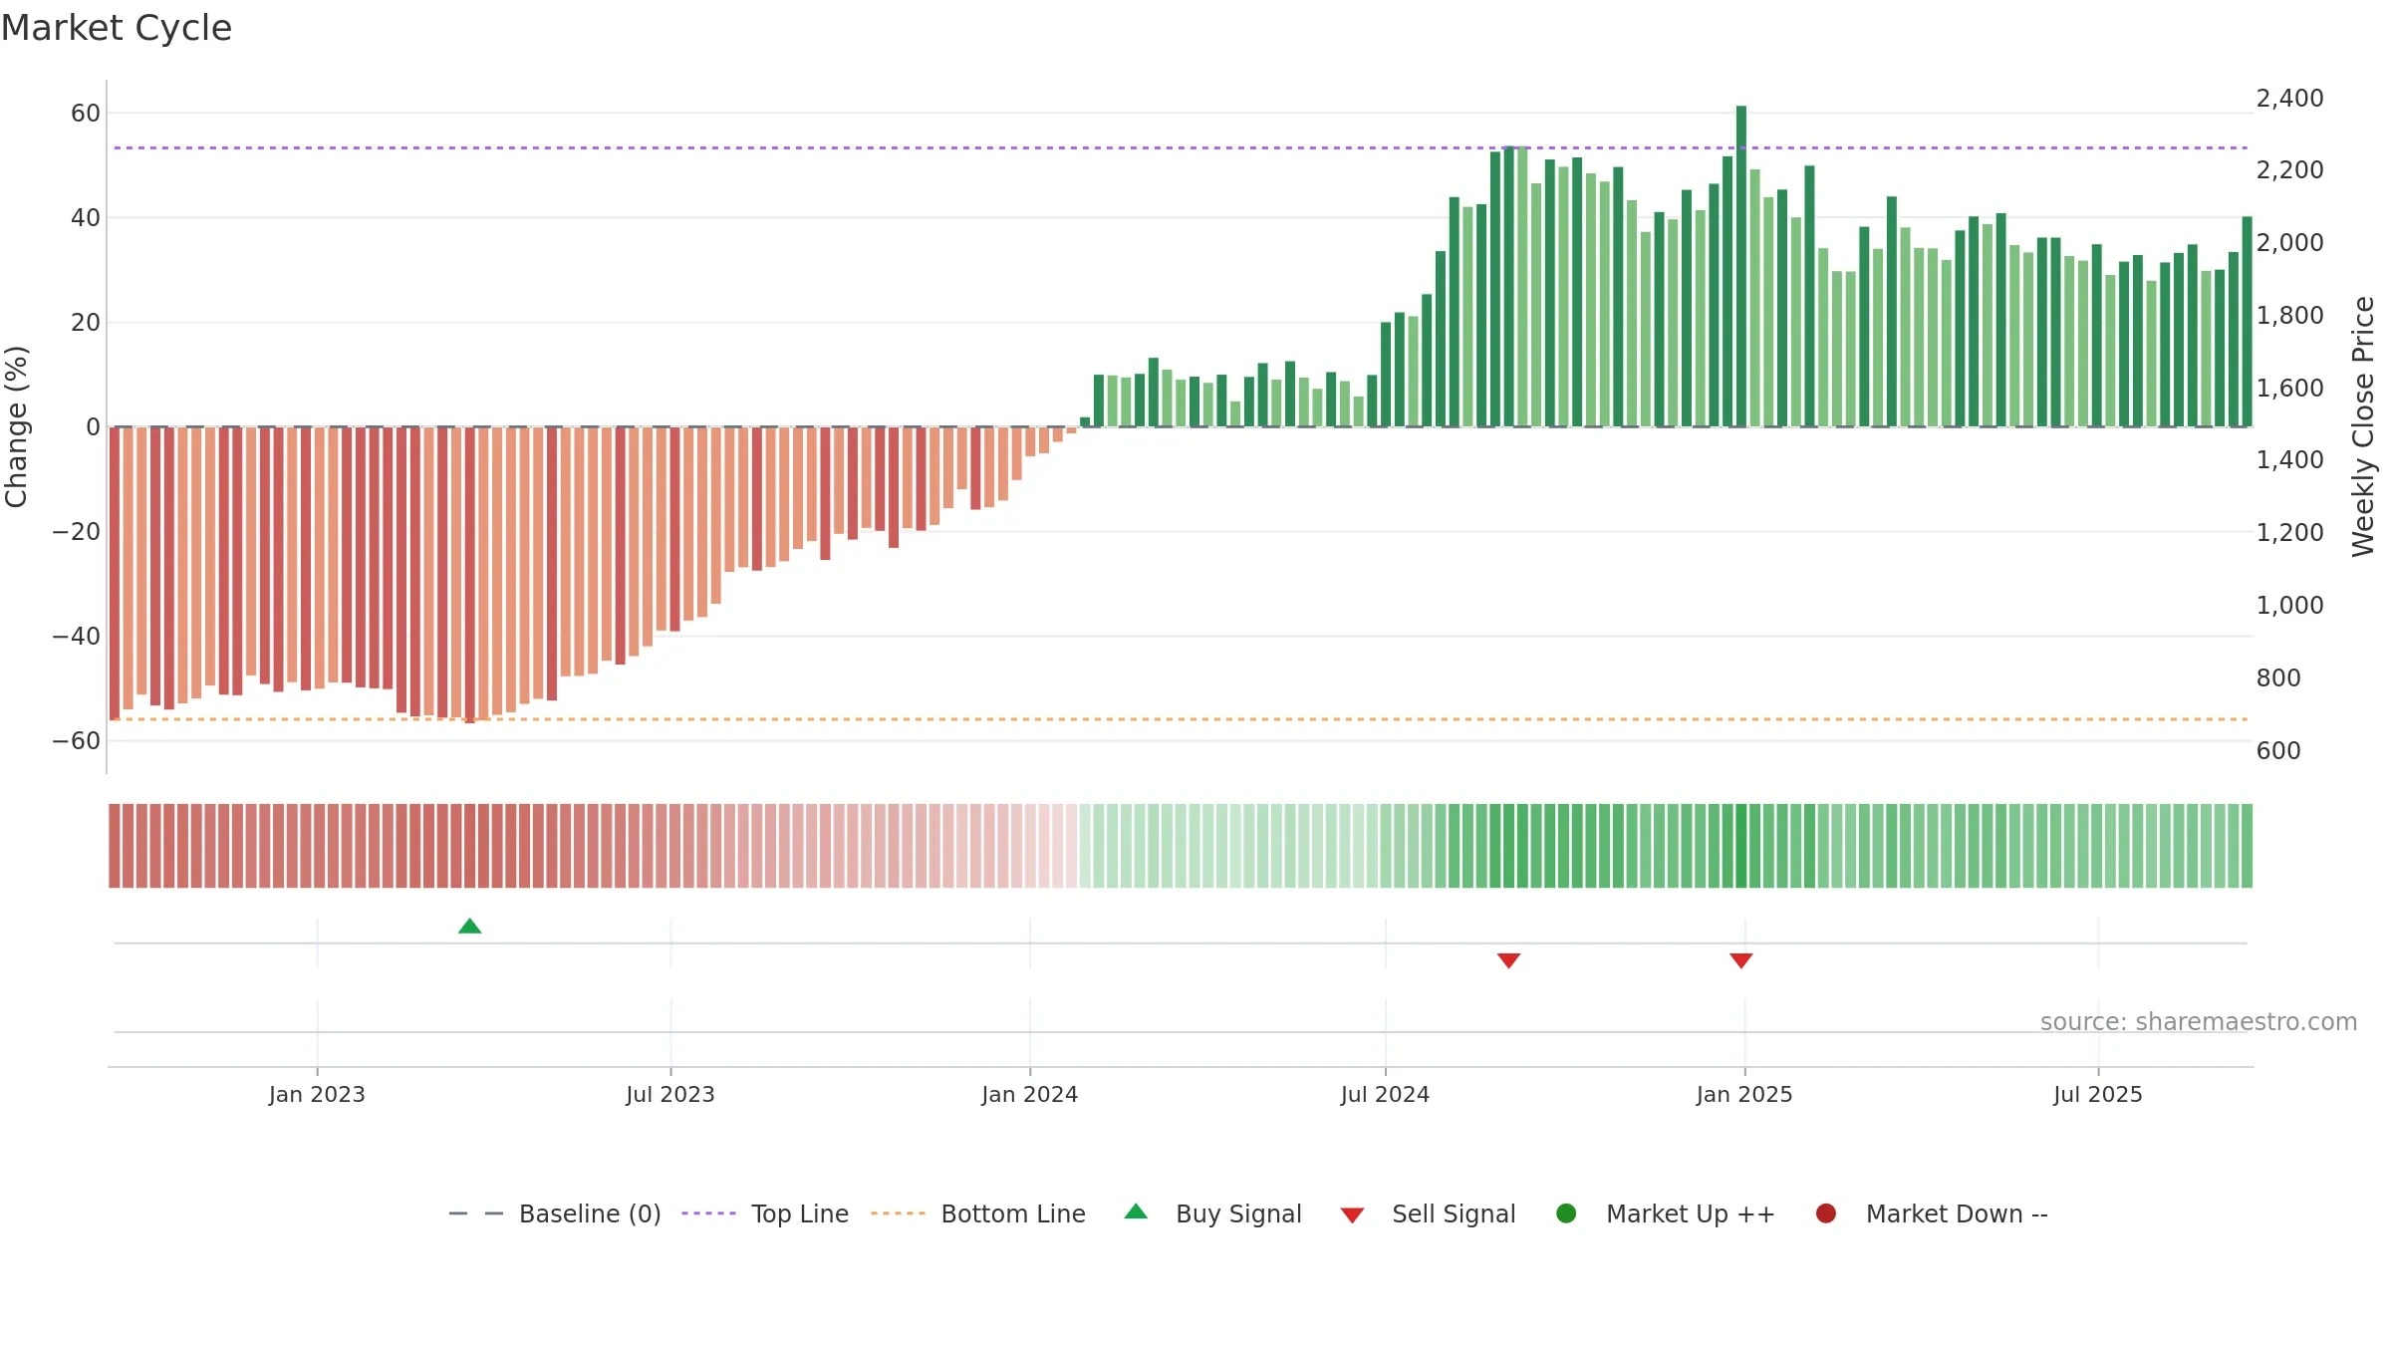Image resolution: width=2391 pixels, height=1345 pixels.
Task: Click the 2,400 price axis label
Action: 2289,99
